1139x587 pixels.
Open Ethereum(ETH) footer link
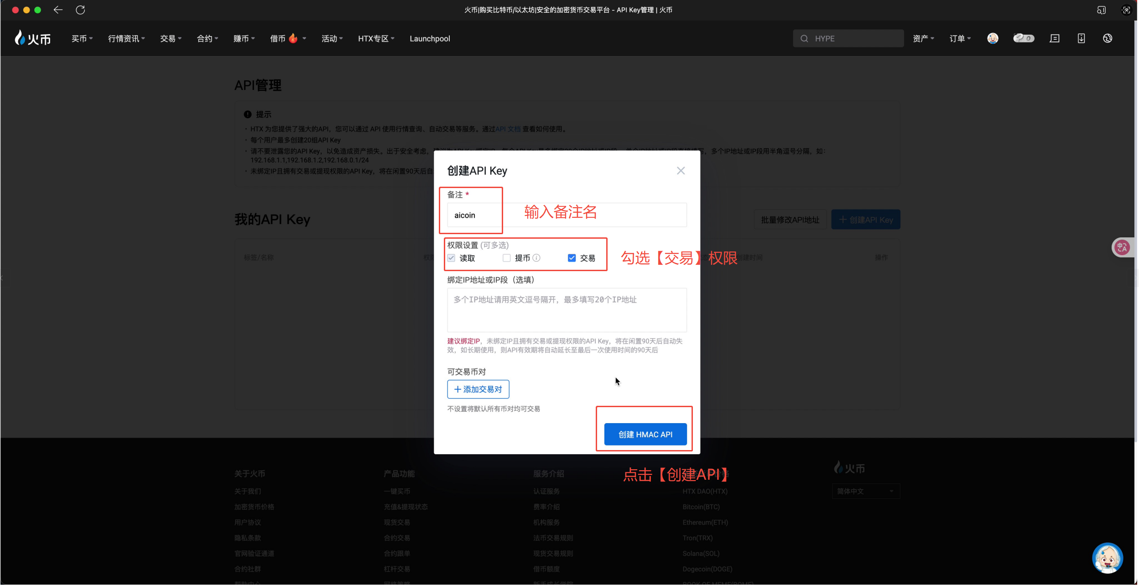coord(705,523)
